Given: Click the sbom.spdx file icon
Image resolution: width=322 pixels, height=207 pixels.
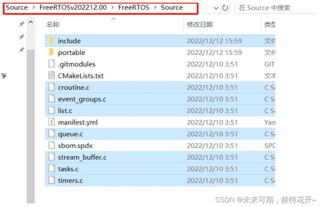Looking at the screenshot, I should [x=51, y=145].
